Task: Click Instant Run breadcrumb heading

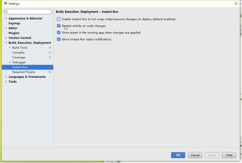Action: (110, 12)
